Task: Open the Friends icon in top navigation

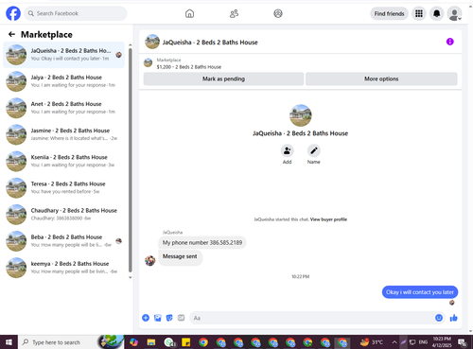Action: coord(234,13)
